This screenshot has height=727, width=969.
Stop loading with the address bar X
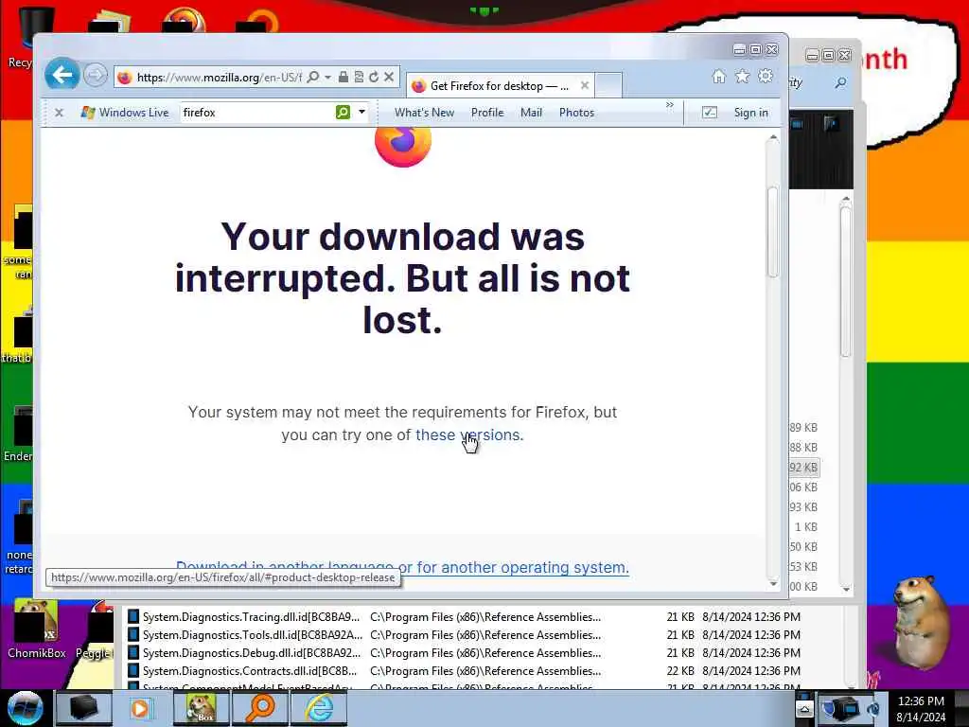tap(389, 77)
